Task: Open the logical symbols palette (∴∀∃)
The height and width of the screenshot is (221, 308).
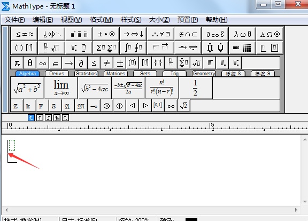Action: 160,34
